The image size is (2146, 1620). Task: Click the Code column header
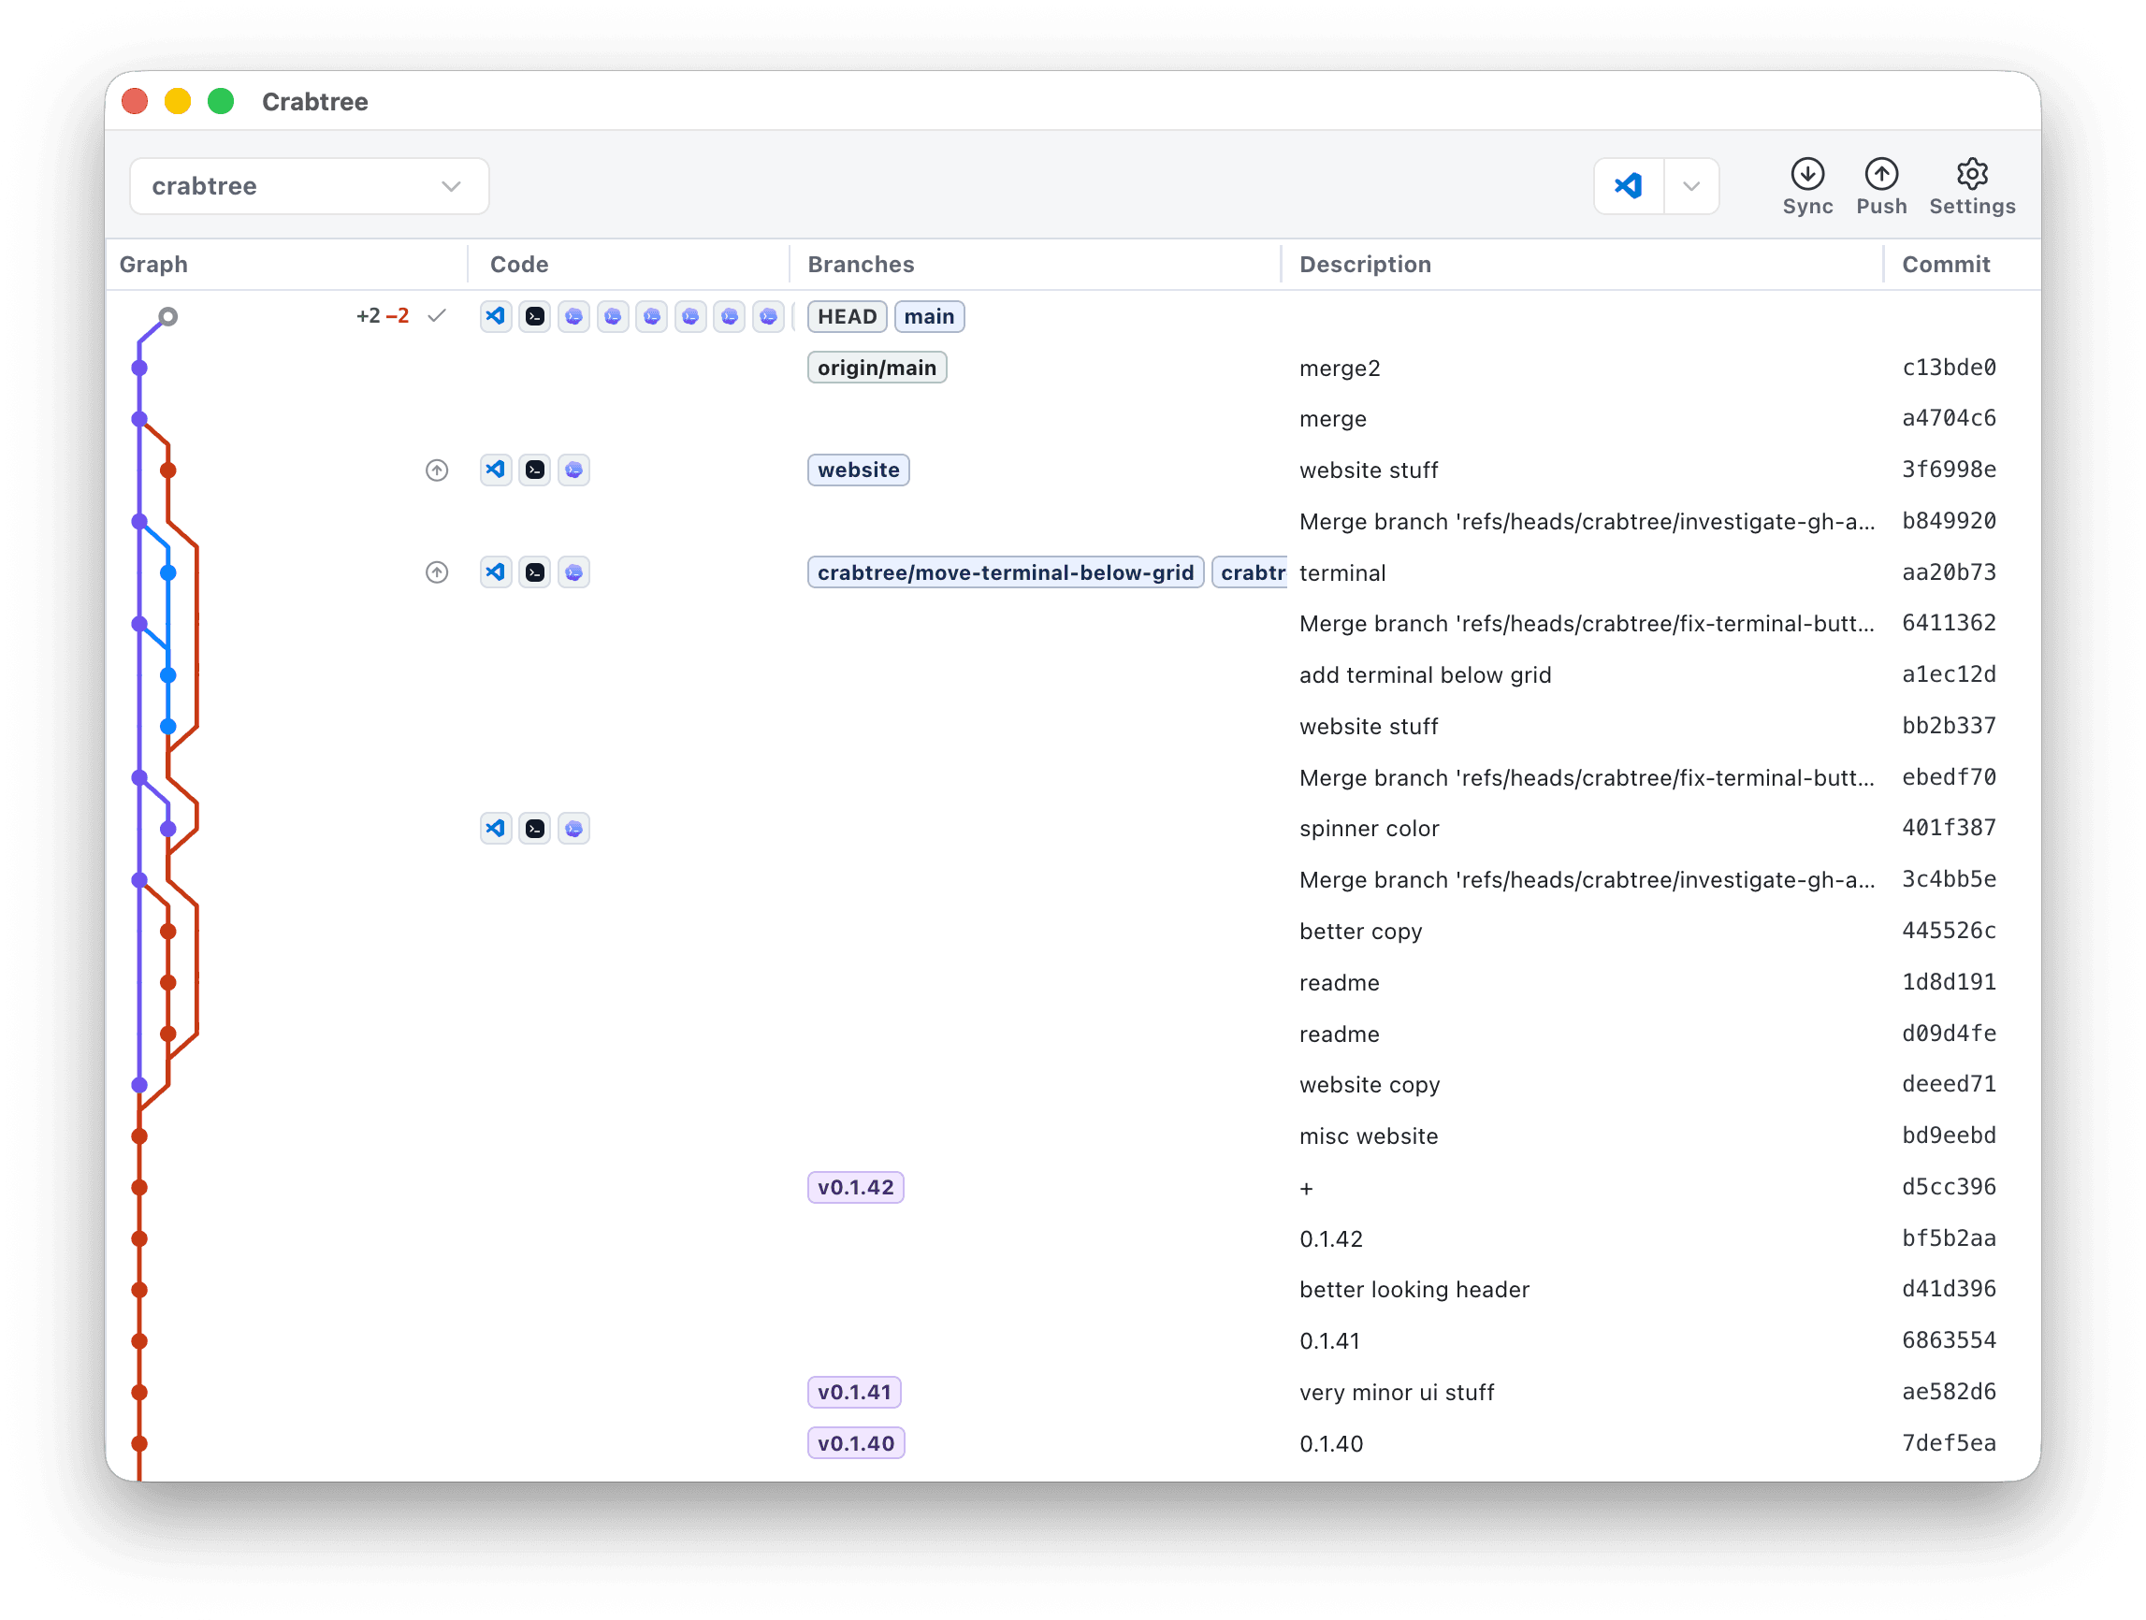pyautogui.click(x=519, y=264)
